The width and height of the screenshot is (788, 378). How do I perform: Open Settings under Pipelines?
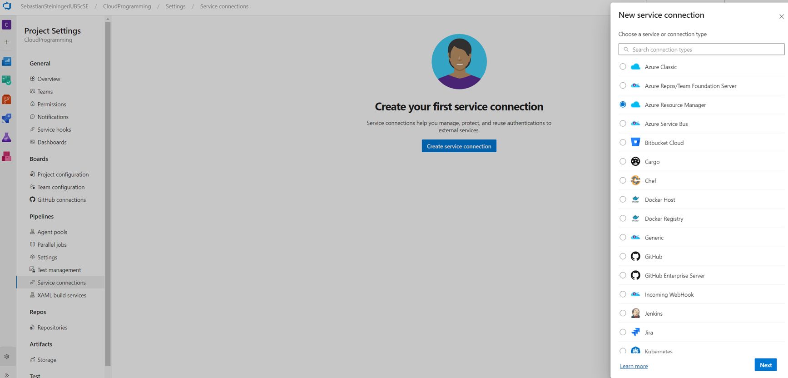(47, 258)
